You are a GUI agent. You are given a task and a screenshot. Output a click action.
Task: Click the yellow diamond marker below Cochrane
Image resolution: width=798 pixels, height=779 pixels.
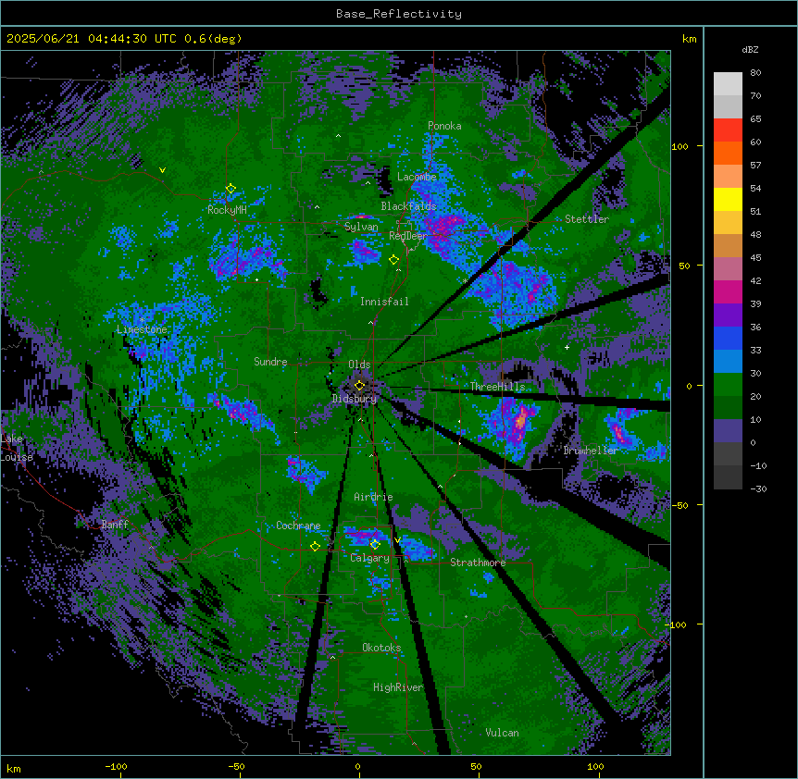click(315, 546)
